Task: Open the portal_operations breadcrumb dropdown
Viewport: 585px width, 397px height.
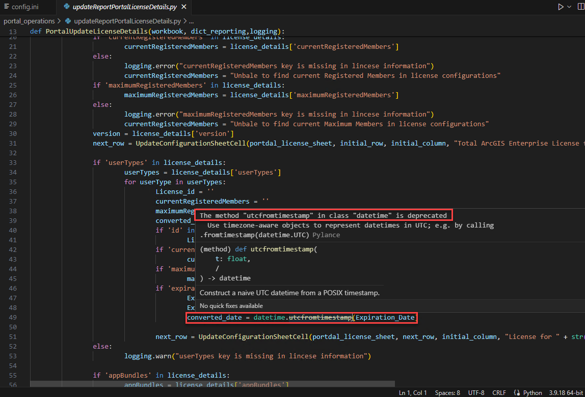Action: tap(29, 21)
